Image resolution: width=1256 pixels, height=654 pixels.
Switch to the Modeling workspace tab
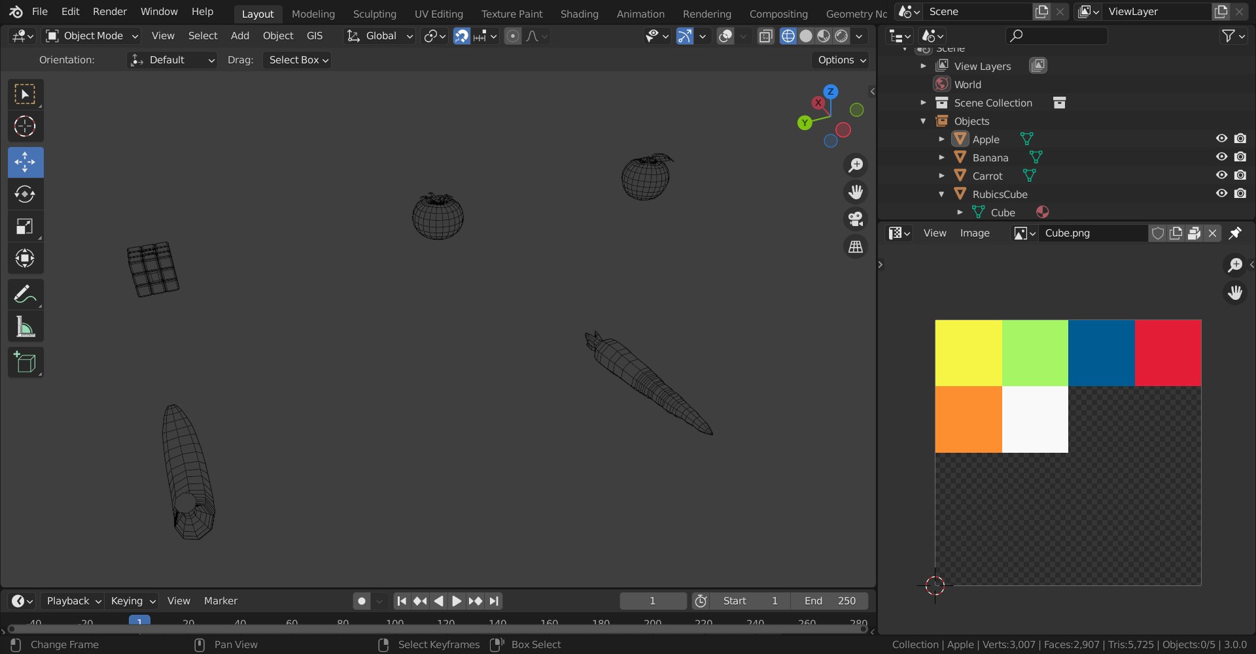pos(313,14)
